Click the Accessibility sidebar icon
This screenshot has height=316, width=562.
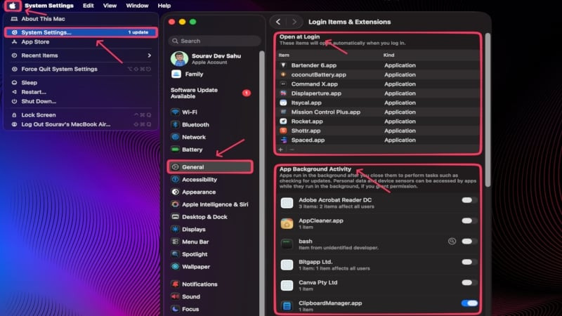click(175, 180)
